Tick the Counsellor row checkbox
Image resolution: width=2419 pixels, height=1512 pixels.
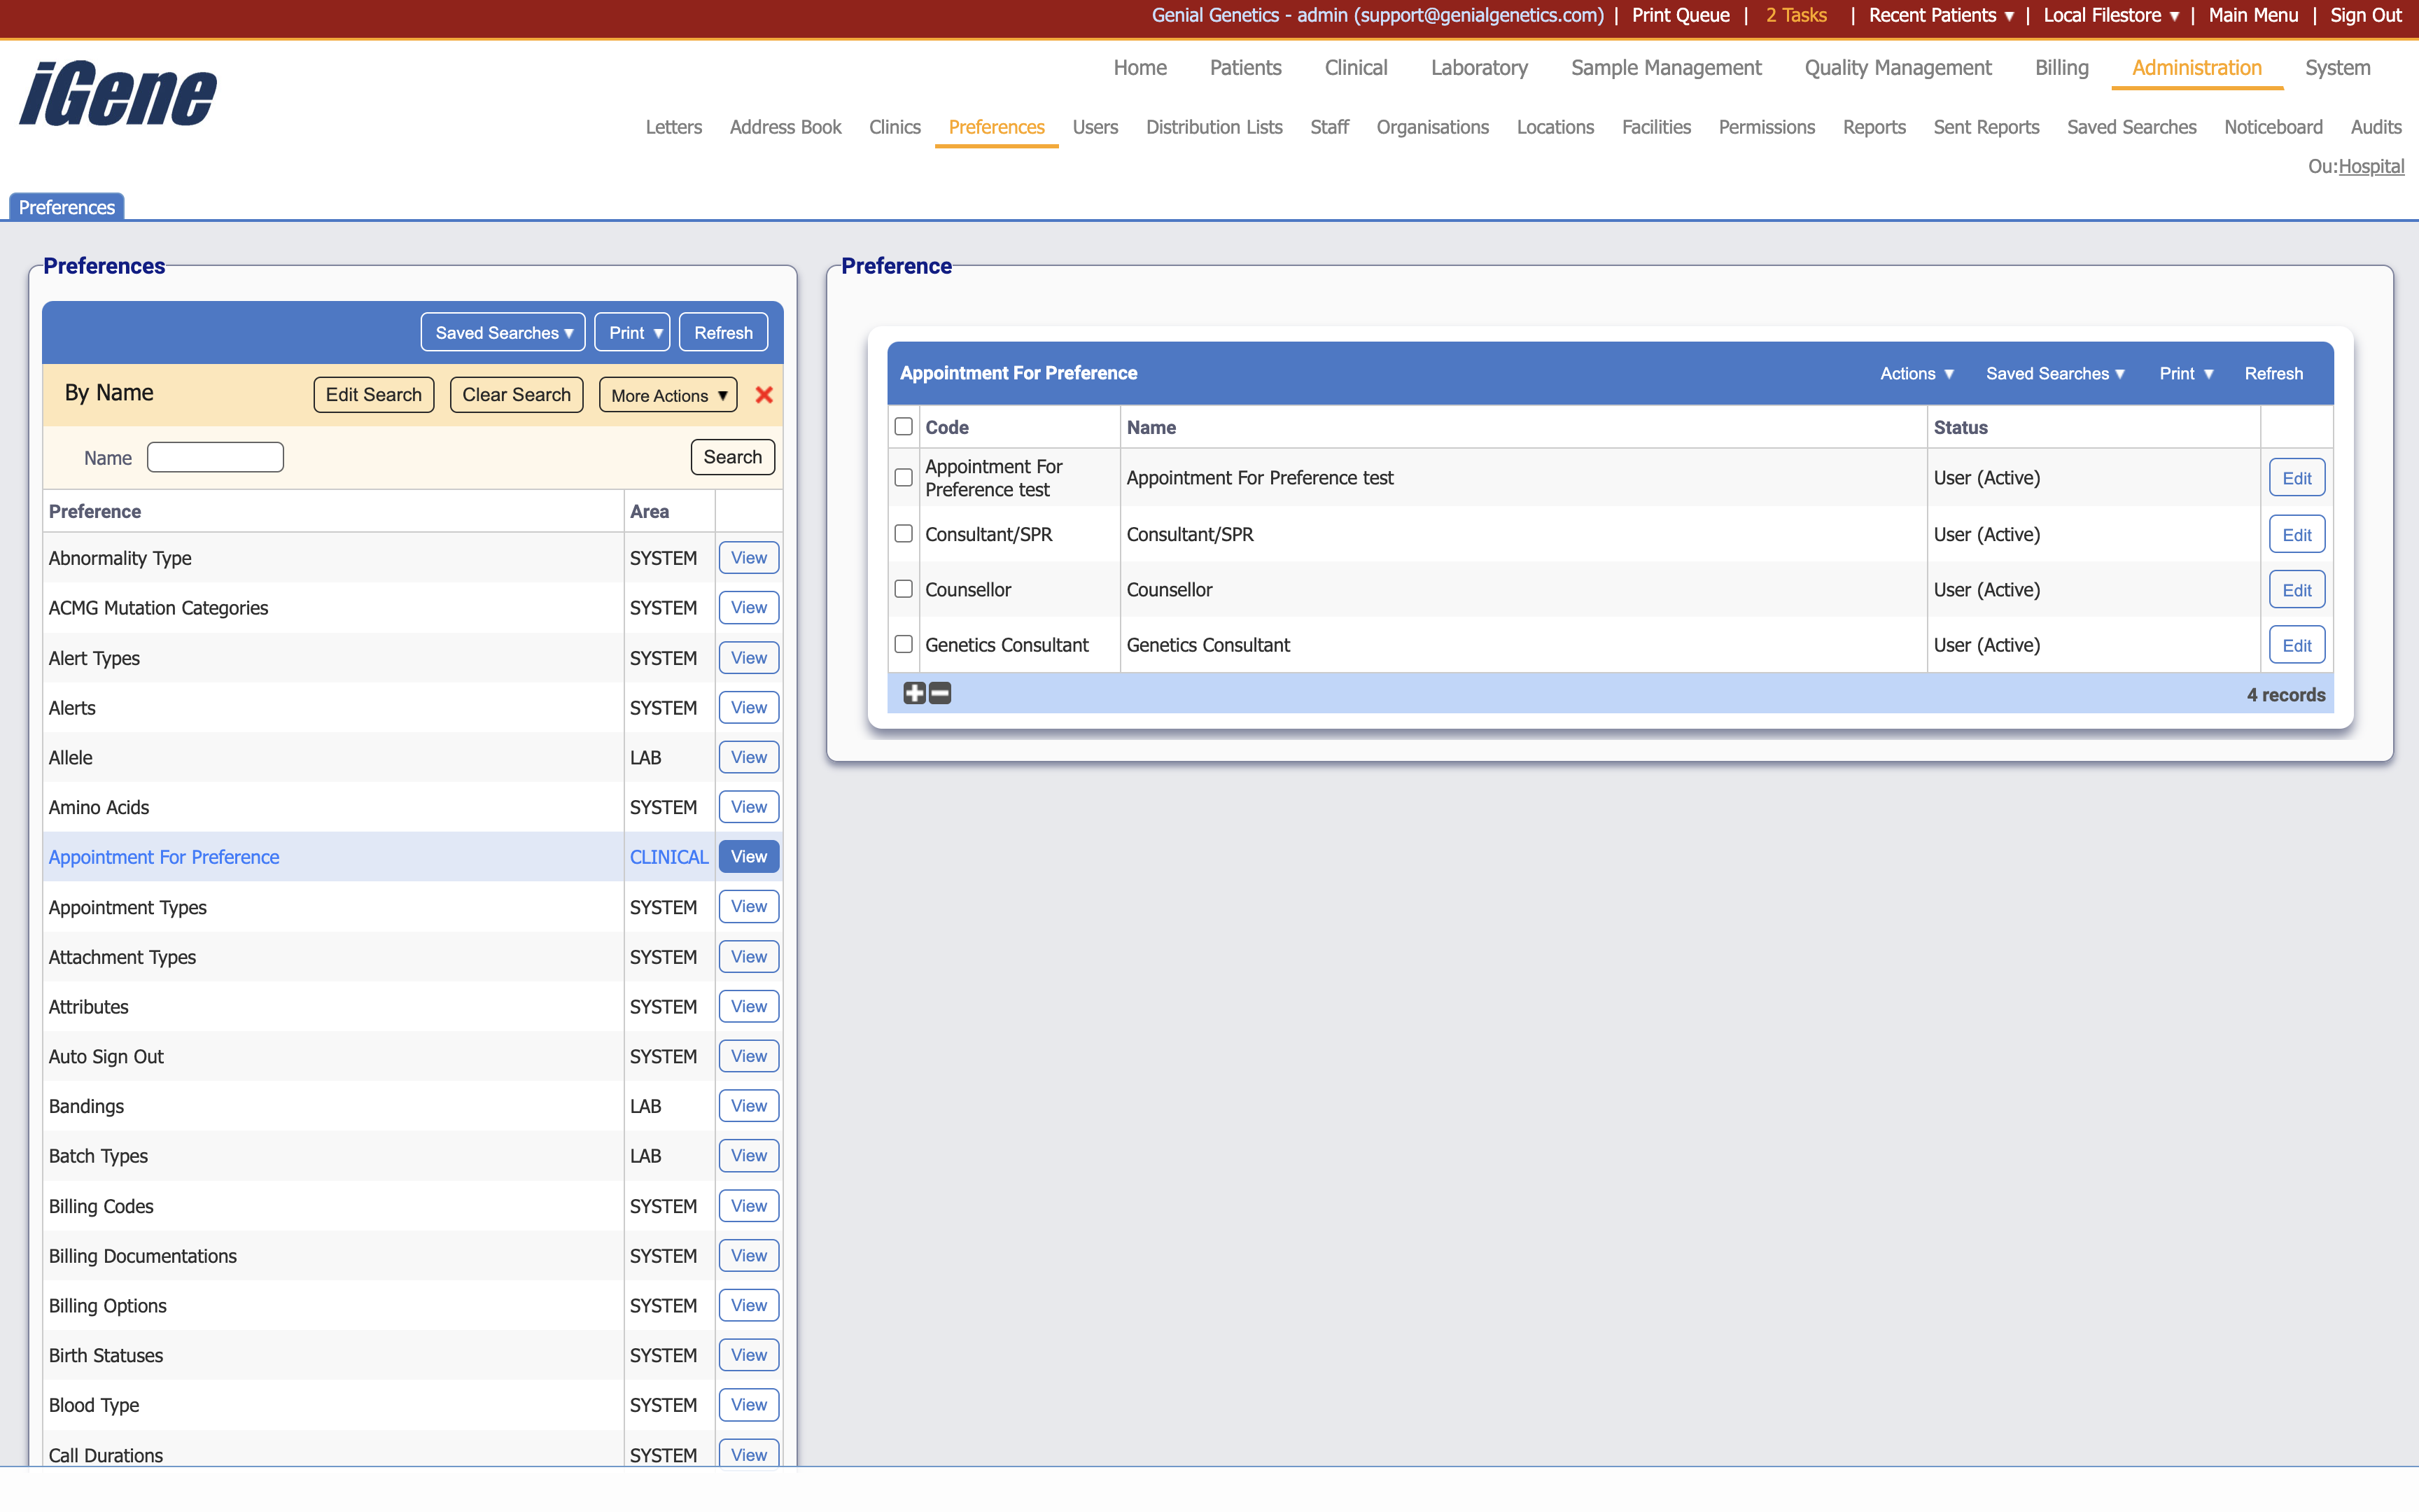point(904,589)
